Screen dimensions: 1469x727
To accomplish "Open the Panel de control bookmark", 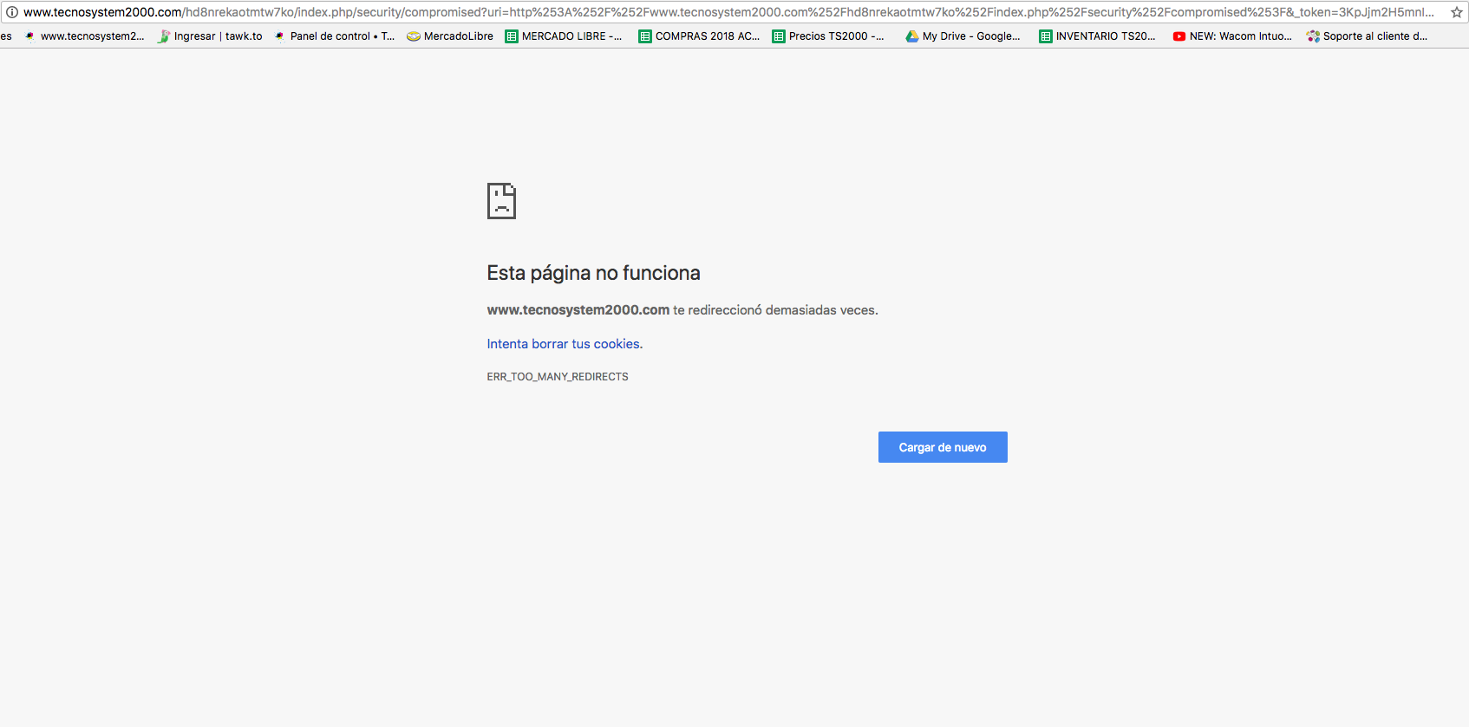I will (x=335, y=36).
